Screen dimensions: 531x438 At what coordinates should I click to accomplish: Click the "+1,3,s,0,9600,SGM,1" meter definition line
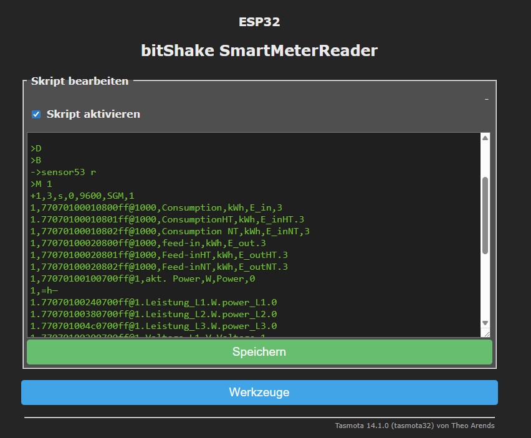pyautogui.click(x=82, y=196)
